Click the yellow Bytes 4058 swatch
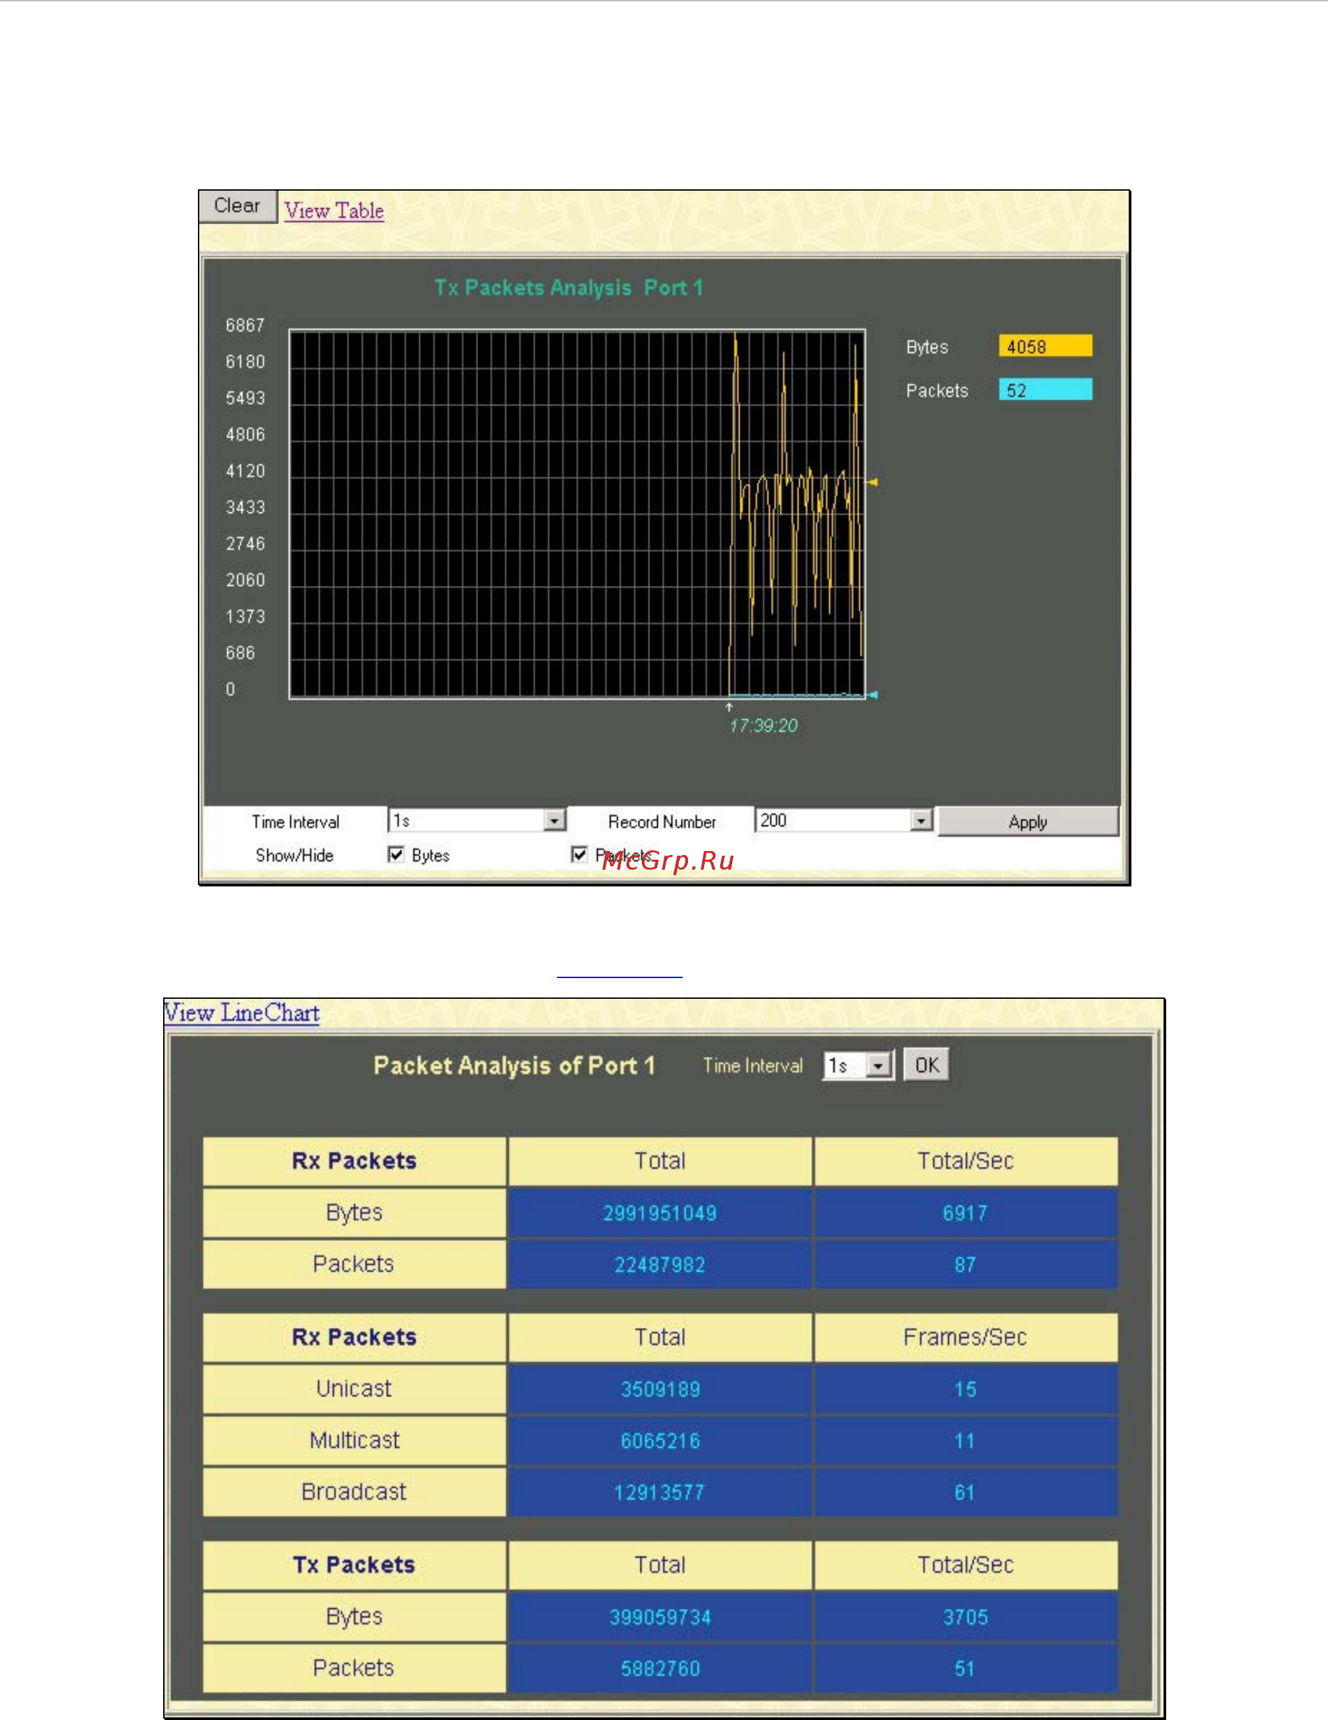The width and height of the screenshot is (1328, 1720). point(1045,347)
